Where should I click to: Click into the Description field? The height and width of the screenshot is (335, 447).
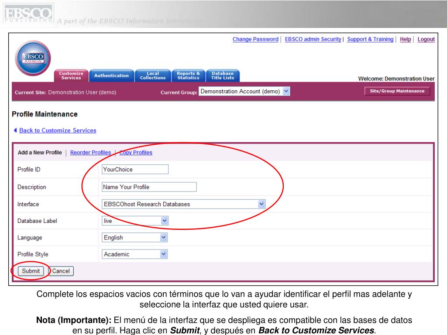pyautogui.click(x=149, y=187)
